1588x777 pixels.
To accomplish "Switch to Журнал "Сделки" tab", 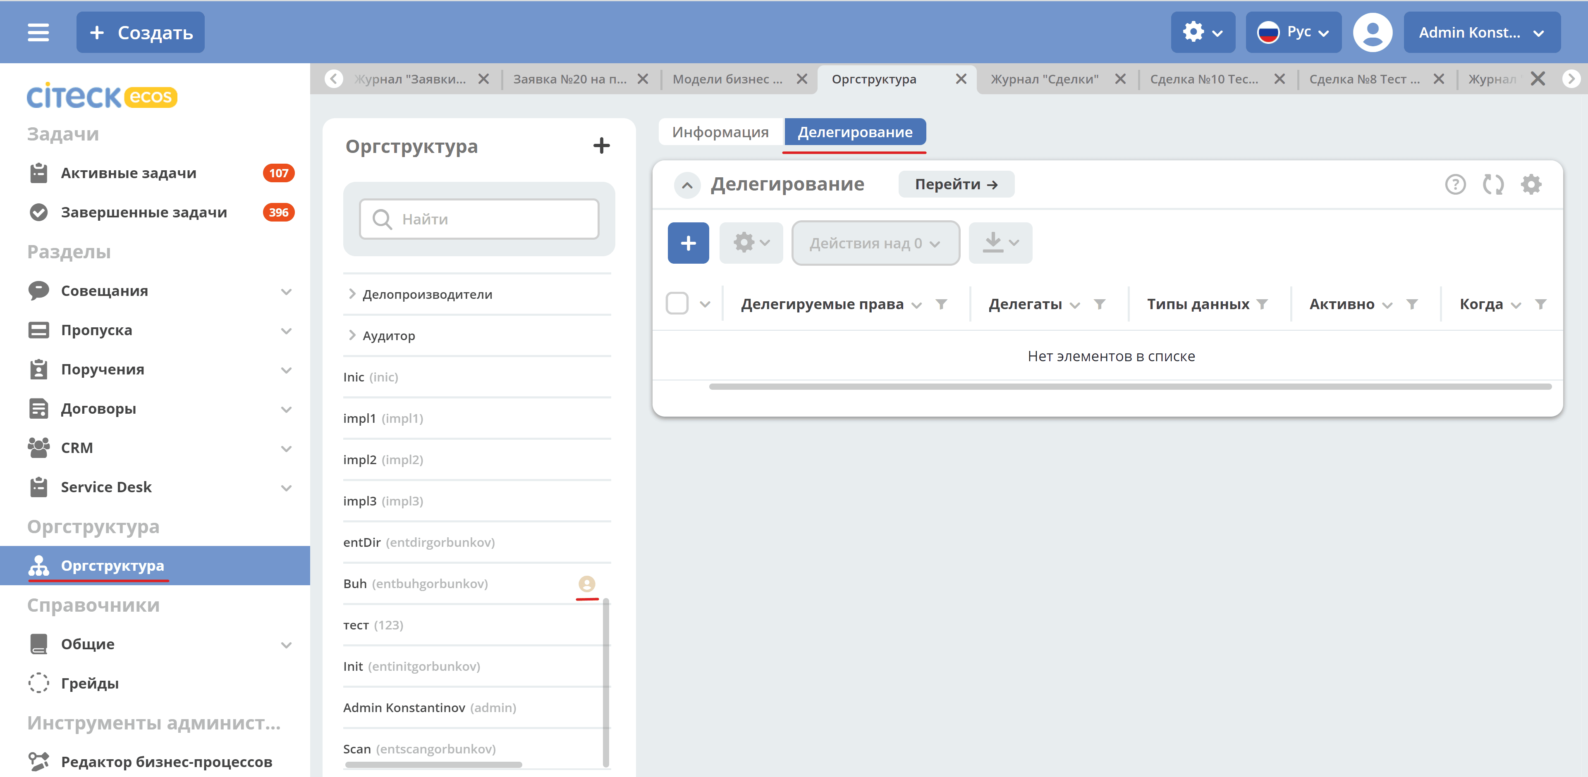I will click(x=1044, y=79).
